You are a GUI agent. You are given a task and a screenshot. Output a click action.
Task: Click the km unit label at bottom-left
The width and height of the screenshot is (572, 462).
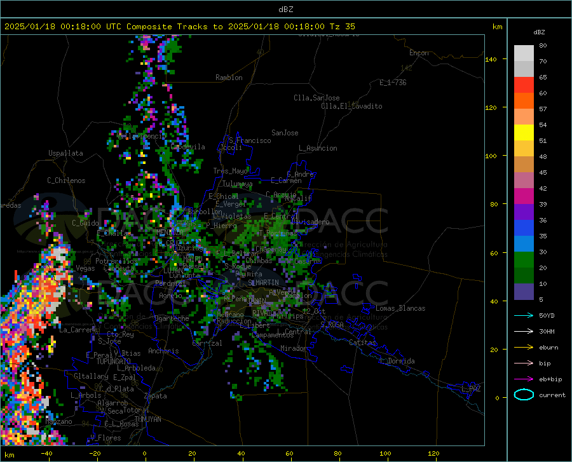click(10, 455)
